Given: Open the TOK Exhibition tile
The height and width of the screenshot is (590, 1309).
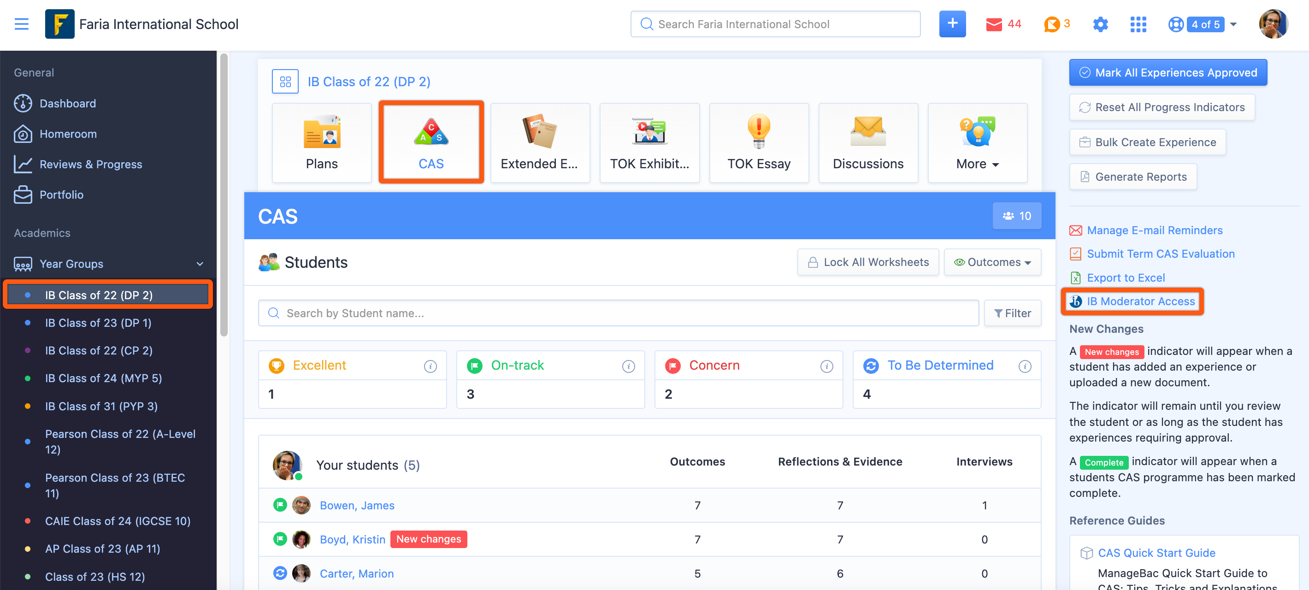Looking at the screenshot, I should (649, 143).
